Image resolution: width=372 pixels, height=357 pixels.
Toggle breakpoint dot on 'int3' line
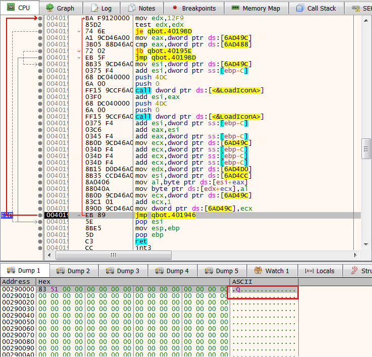point(40,248)
